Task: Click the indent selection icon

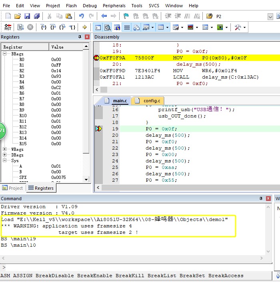Action: pos(168,16)
